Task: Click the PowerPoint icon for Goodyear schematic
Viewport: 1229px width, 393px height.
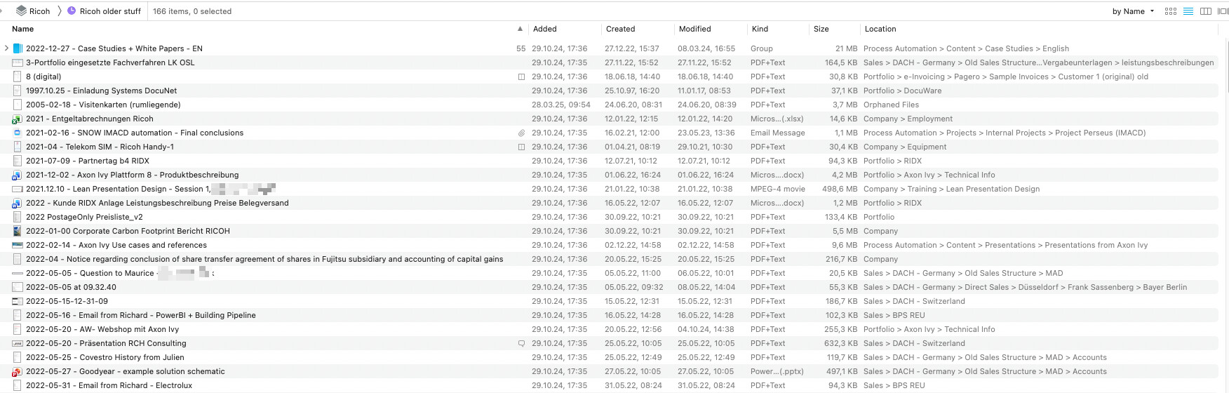Action: (x=18, y=371)
